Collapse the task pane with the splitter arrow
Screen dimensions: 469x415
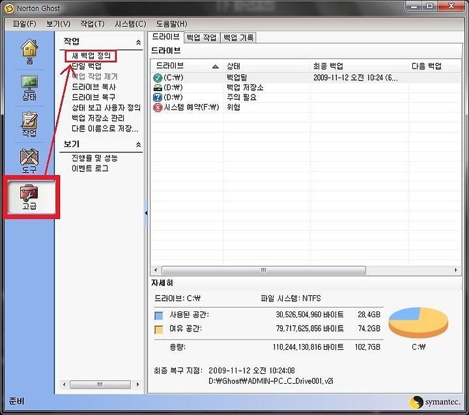pos(146,213)
